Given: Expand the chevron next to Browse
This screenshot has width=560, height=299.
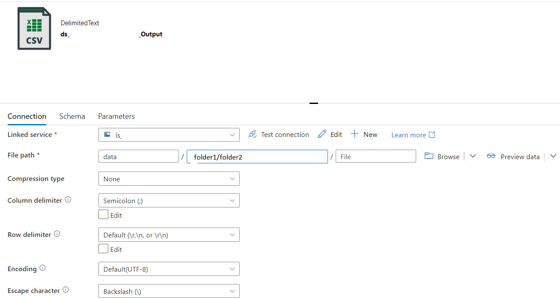Looking at the screenshot, I should click(473, 156).
